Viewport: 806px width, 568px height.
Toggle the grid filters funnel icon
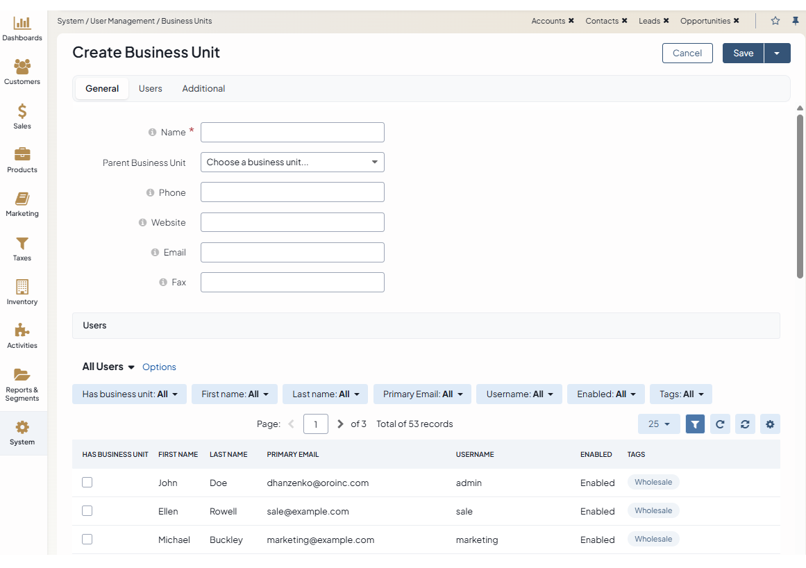coord(695,424)
